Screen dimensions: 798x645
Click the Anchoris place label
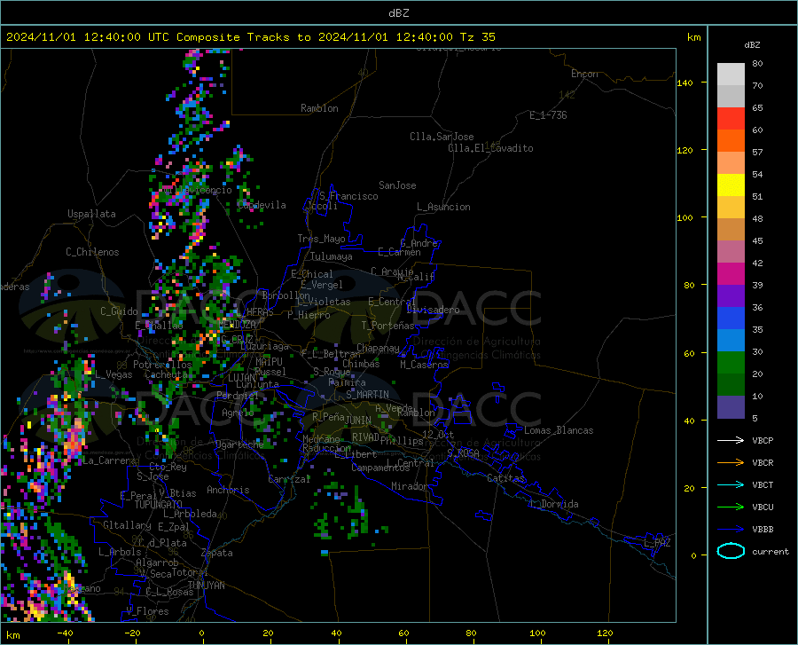[x=228, y=490]
